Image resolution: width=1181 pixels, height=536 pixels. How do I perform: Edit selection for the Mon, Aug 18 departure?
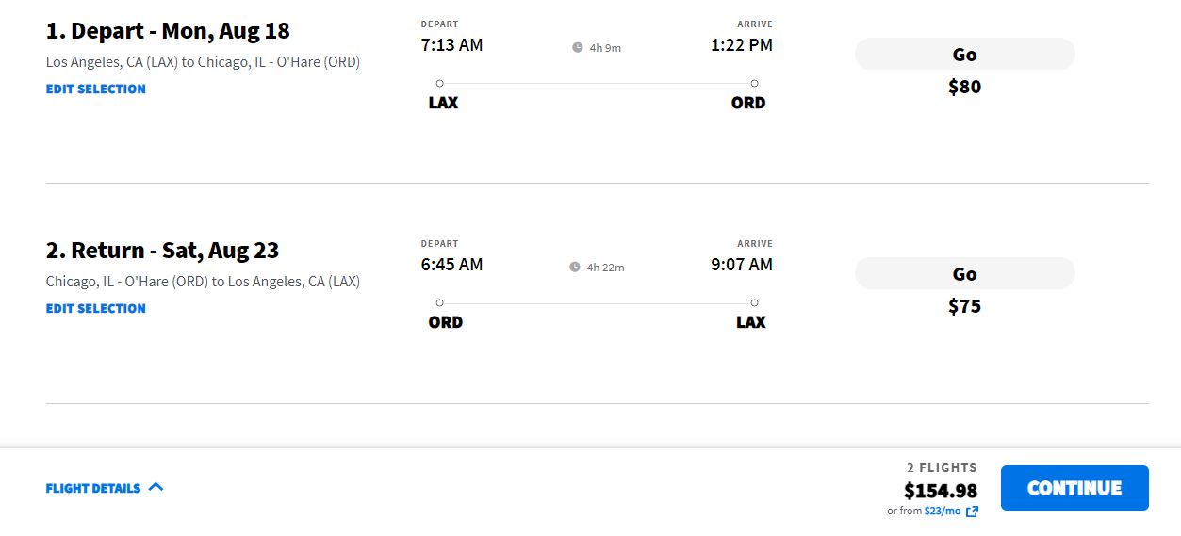96,89
